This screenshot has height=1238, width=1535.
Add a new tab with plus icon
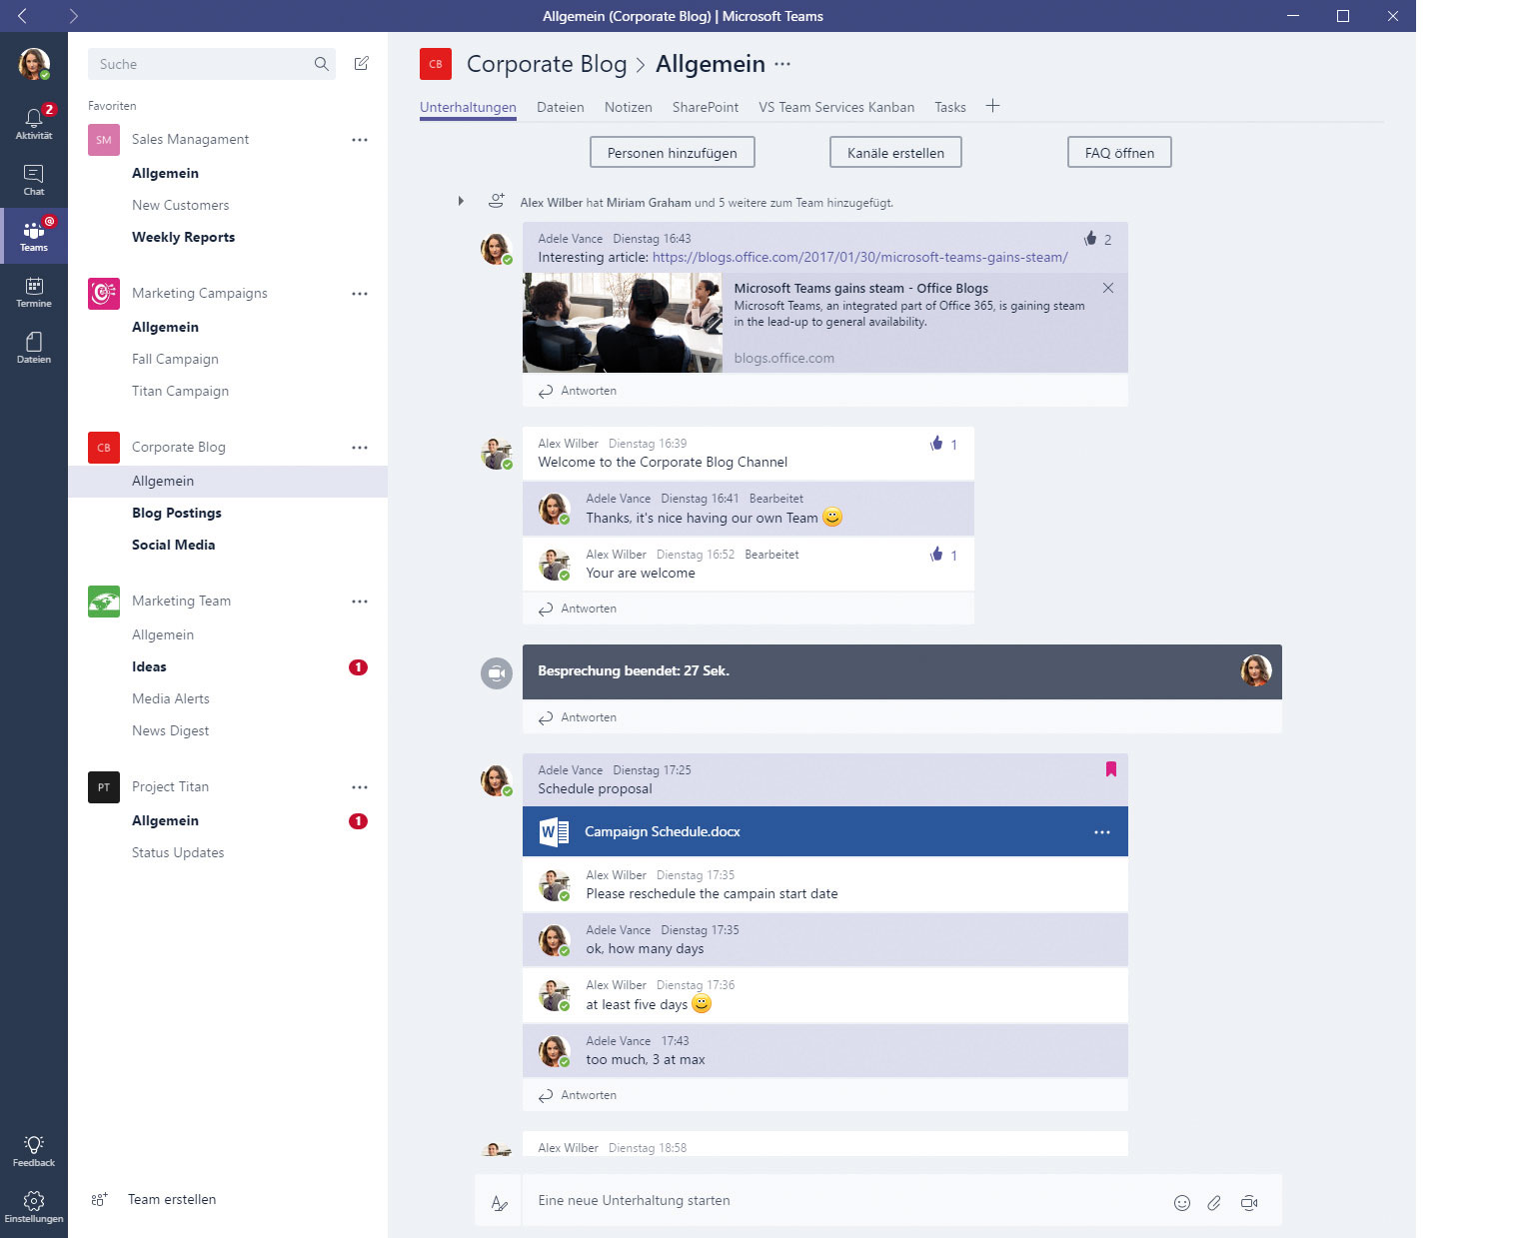(992, 106)
